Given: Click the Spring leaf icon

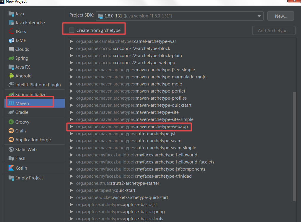Looking at the screenshot, I should tap(11, 58).
